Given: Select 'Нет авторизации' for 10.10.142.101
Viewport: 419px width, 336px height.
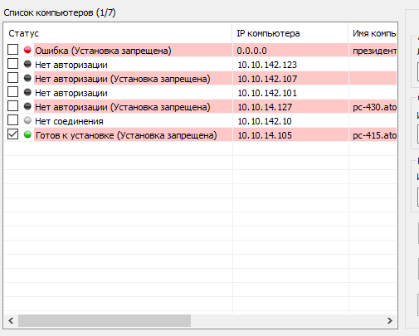Looking at the screenshot, I should pos(71,93).
